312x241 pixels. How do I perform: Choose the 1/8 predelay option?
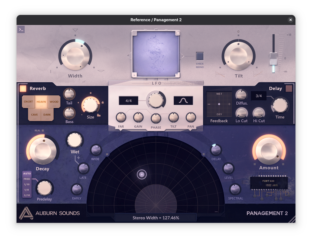pos(27,190)
